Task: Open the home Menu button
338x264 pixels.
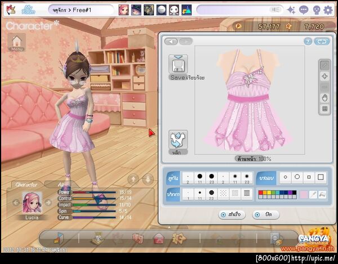Action: (x=16, y=42)
